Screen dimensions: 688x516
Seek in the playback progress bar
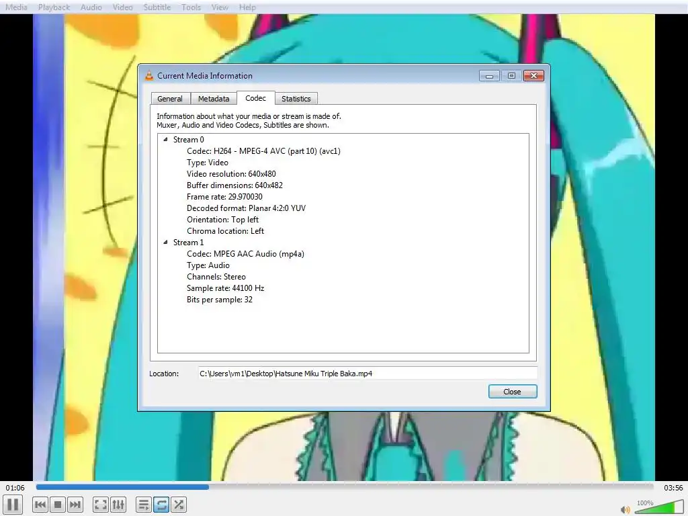tap(345, 486)
